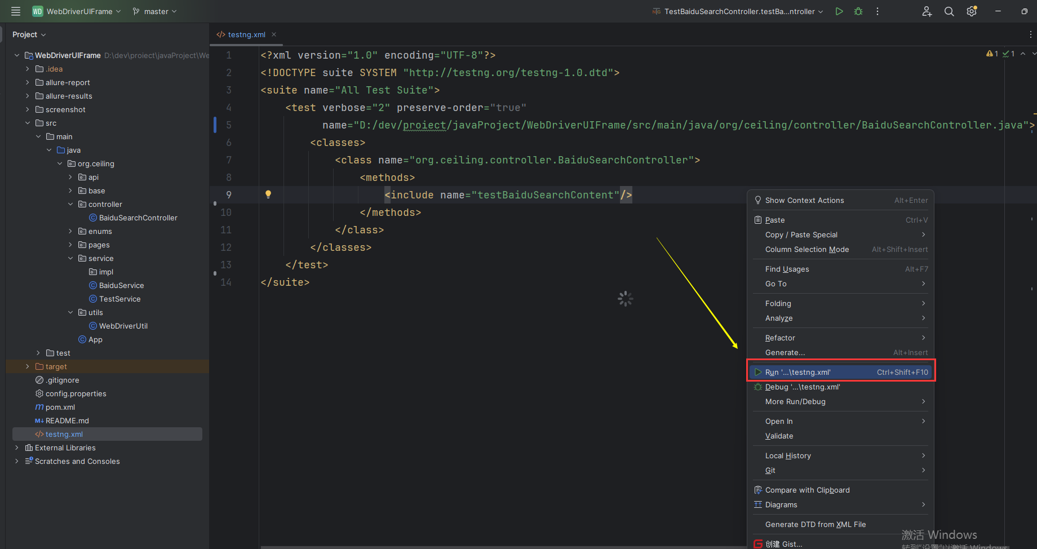
Task: Open the toolbar more actions dots icon
Action: tap(878, 11)
